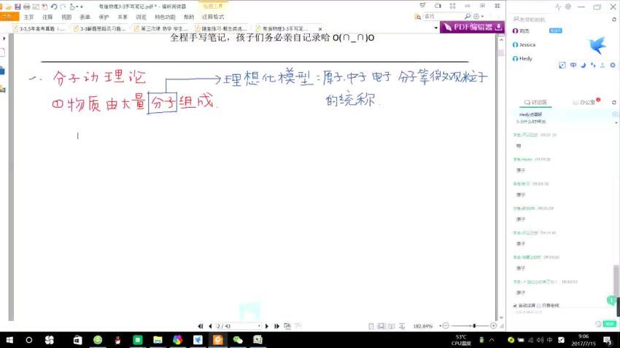Open the page number dropdown
Screen dimensions: 620x348
[x=259, y=326]
